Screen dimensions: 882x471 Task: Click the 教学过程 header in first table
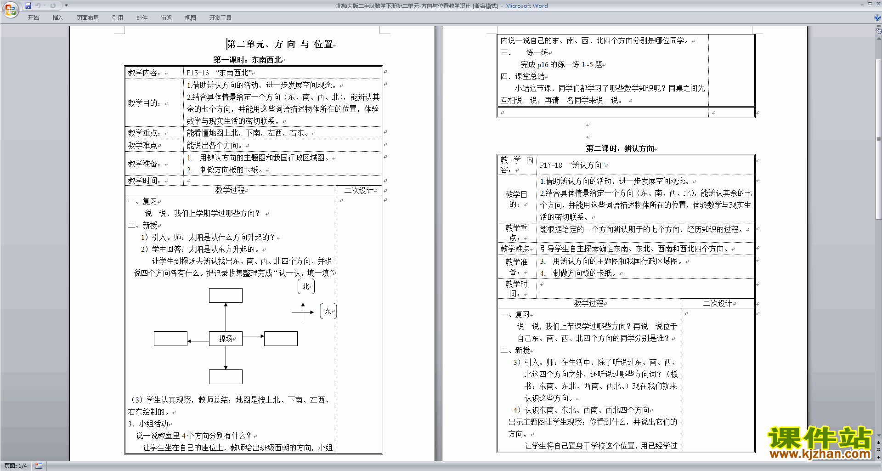click(x=230, y=190)
